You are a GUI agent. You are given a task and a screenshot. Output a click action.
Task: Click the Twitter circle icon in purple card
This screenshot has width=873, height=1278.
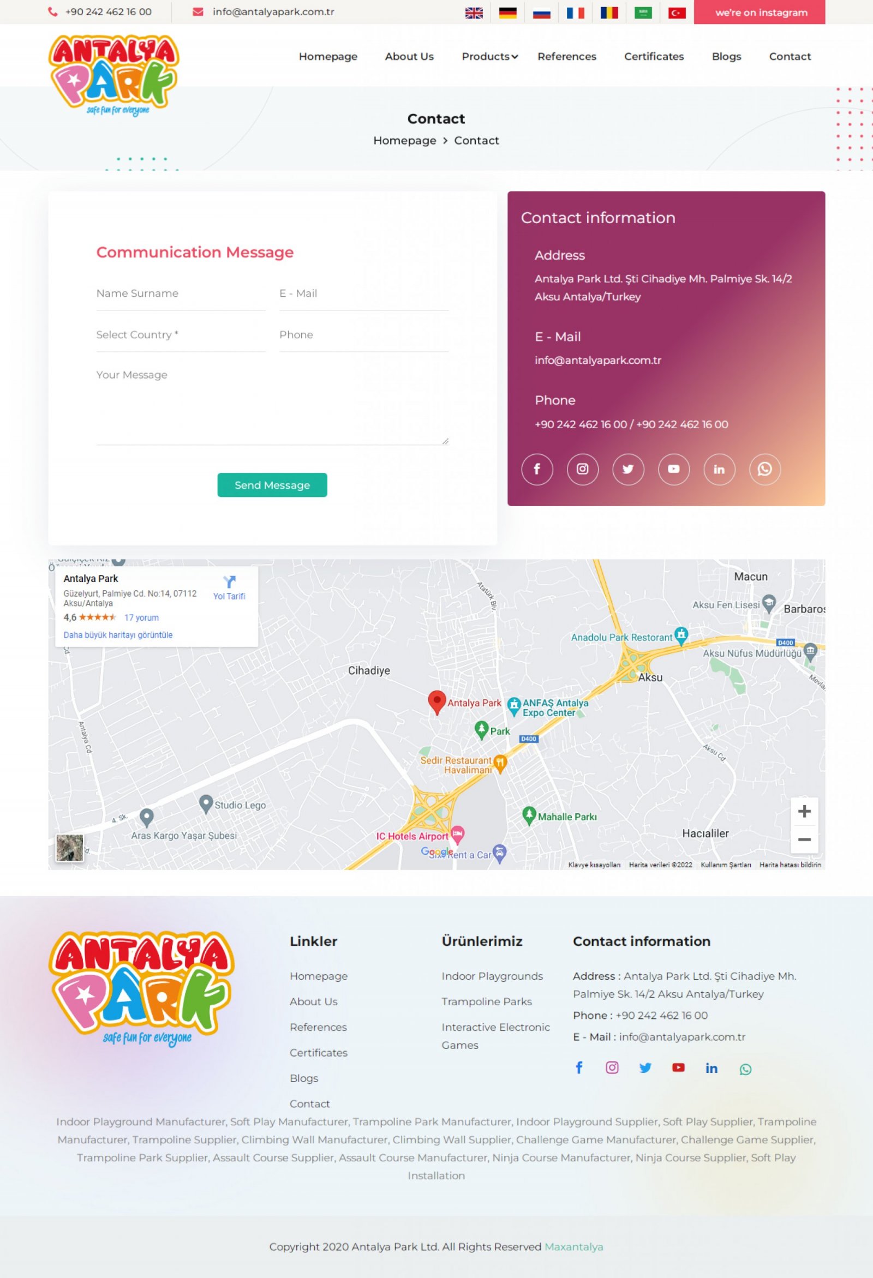coord(628,469)
